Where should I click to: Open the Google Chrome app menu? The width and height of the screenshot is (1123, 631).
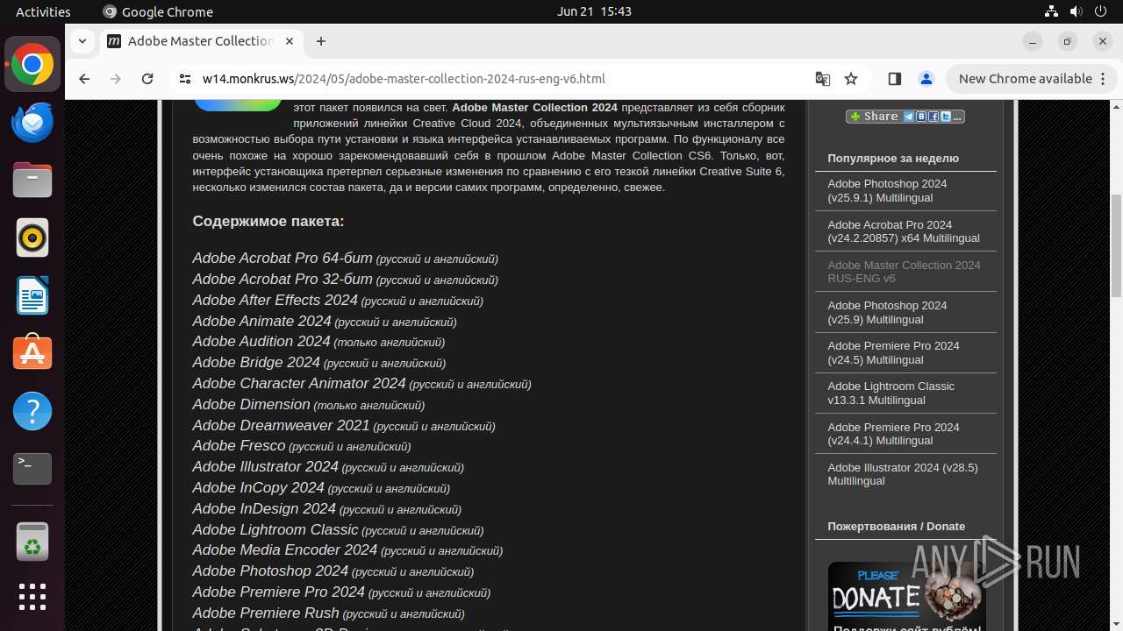pos(158,11)
